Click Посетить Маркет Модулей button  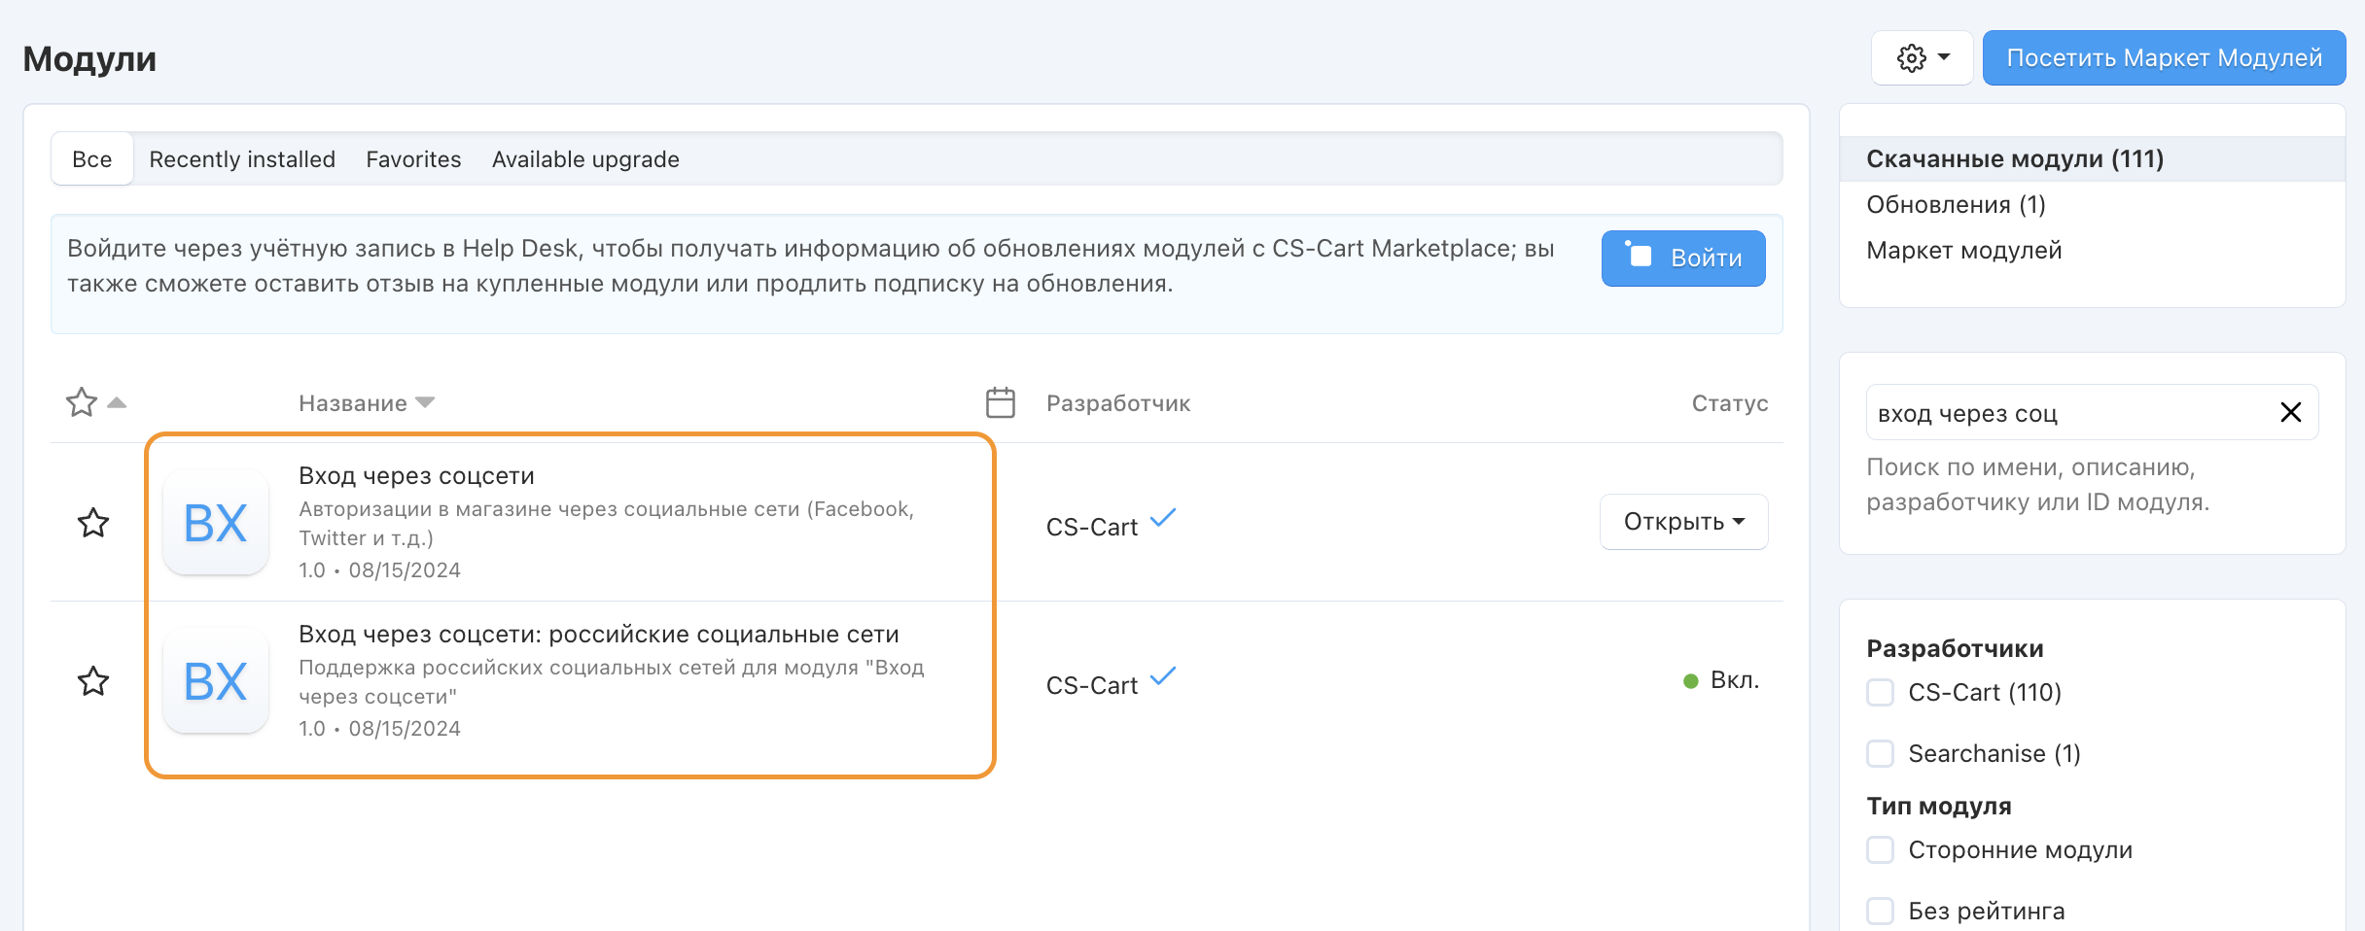click(2164, 58)
